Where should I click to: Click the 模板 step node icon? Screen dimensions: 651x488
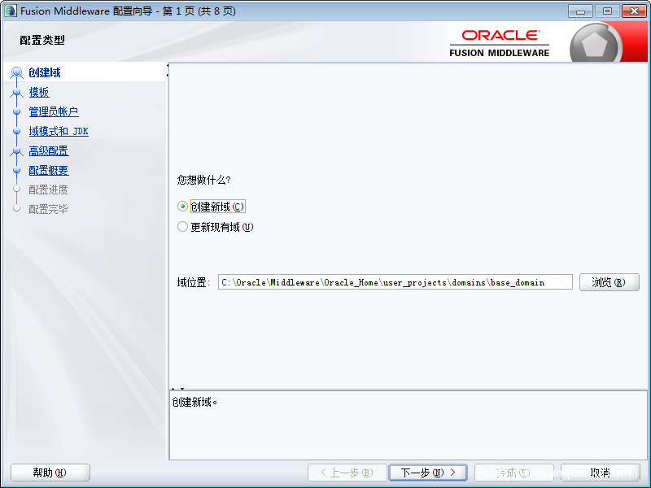pos(16,92)
